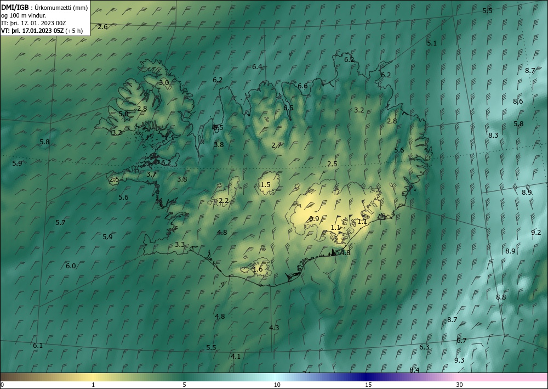
Task: Click the map value 8.6
Action: click(x=518, y=102)
